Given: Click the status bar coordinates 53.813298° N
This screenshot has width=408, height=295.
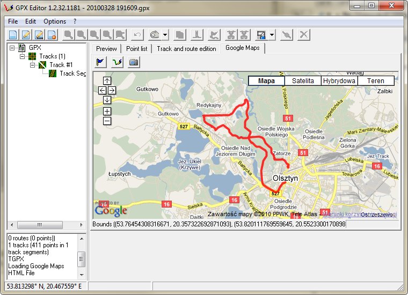Looking at the screenshot, I should point(44,286).
